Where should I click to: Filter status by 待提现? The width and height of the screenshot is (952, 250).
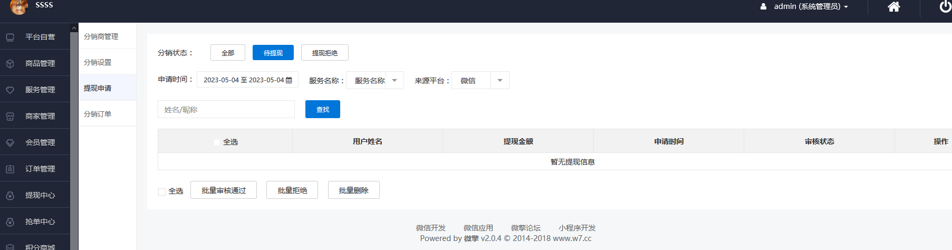point(273,53)
